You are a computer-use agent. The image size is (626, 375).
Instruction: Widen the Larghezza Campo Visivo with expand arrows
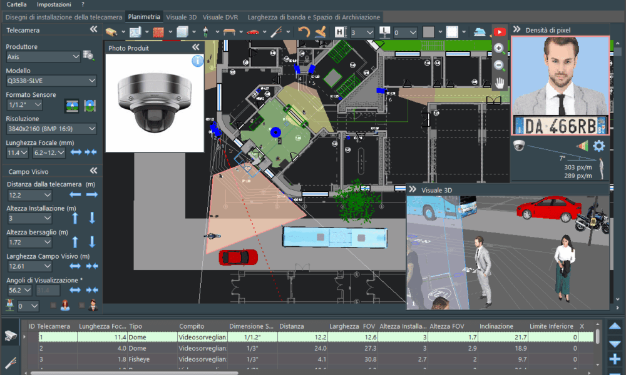click(x=75, y=266)
